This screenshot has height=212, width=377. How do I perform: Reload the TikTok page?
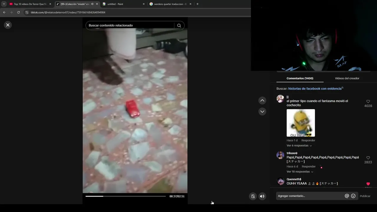coord(18,12)
